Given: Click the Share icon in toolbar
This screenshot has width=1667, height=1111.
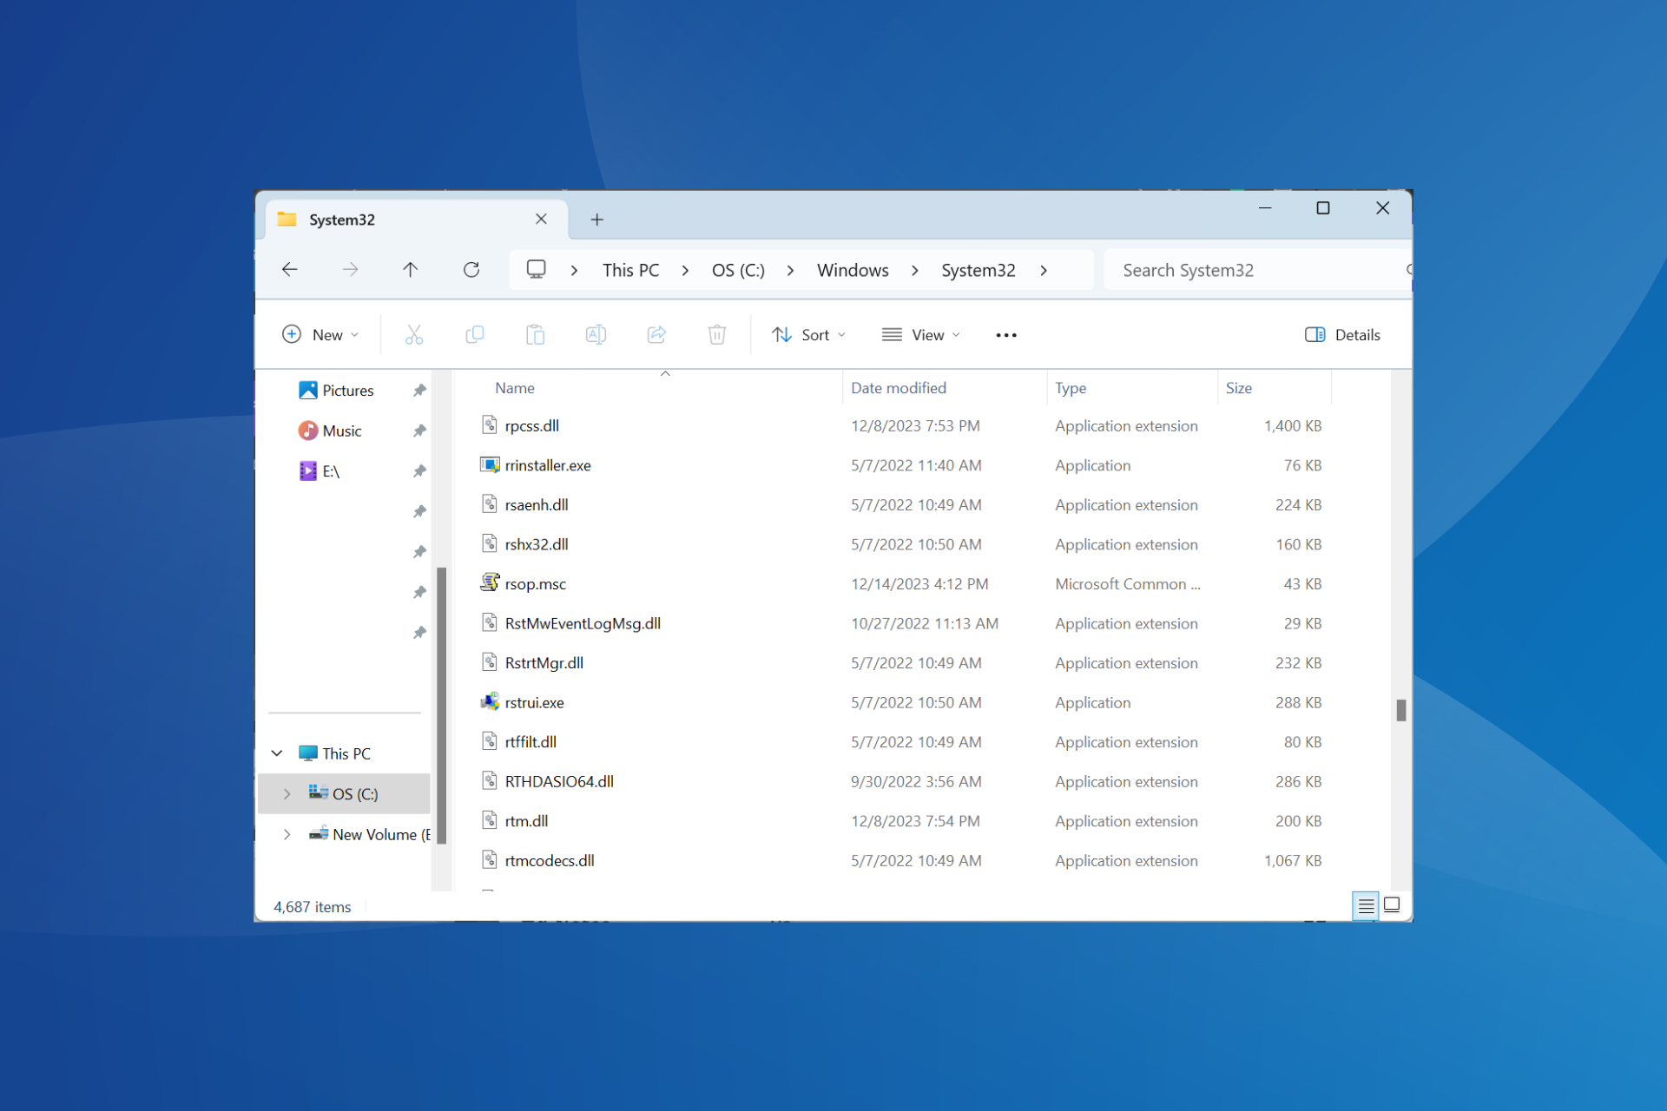Looking at the screenshot, I should point(656,335).
